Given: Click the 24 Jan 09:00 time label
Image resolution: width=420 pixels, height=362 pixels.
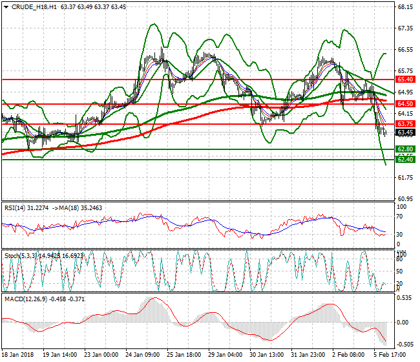Looking at the screenshot, I should tap(143, 355).
